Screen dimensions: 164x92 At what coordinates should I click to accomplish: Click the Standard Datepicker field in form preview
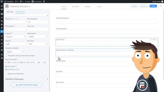coord(107,21)
